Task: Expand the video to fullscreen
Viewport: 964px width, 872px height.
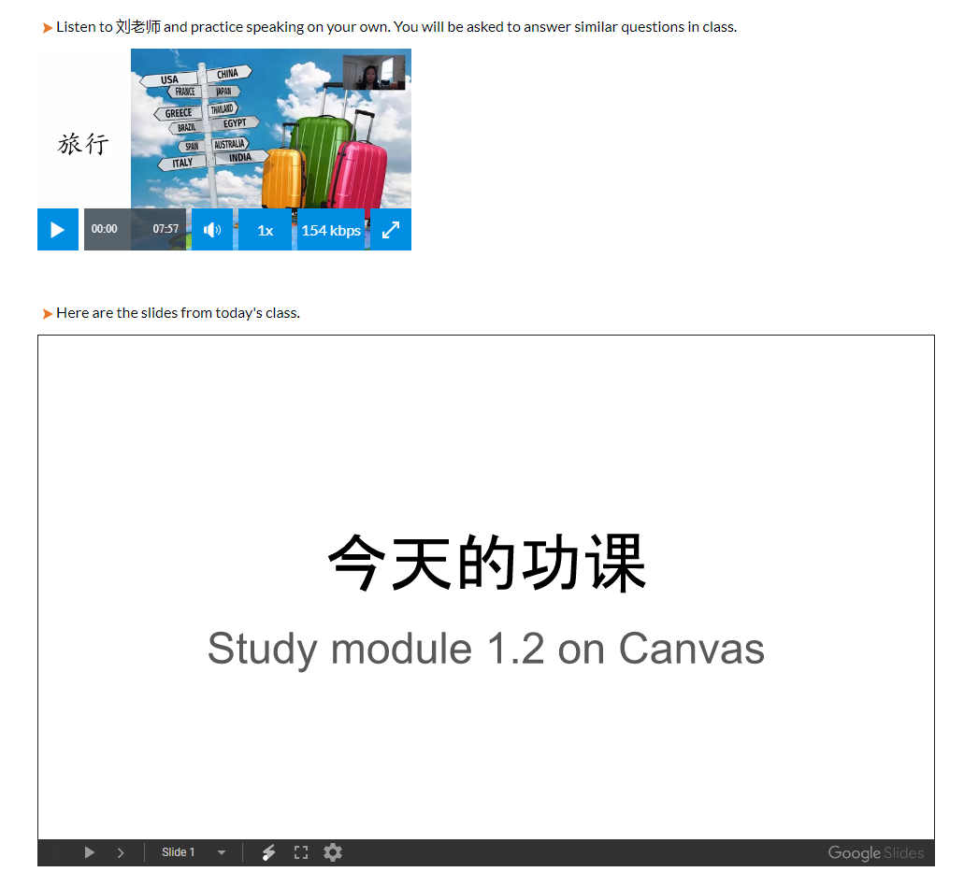Action: pos(391,230)
